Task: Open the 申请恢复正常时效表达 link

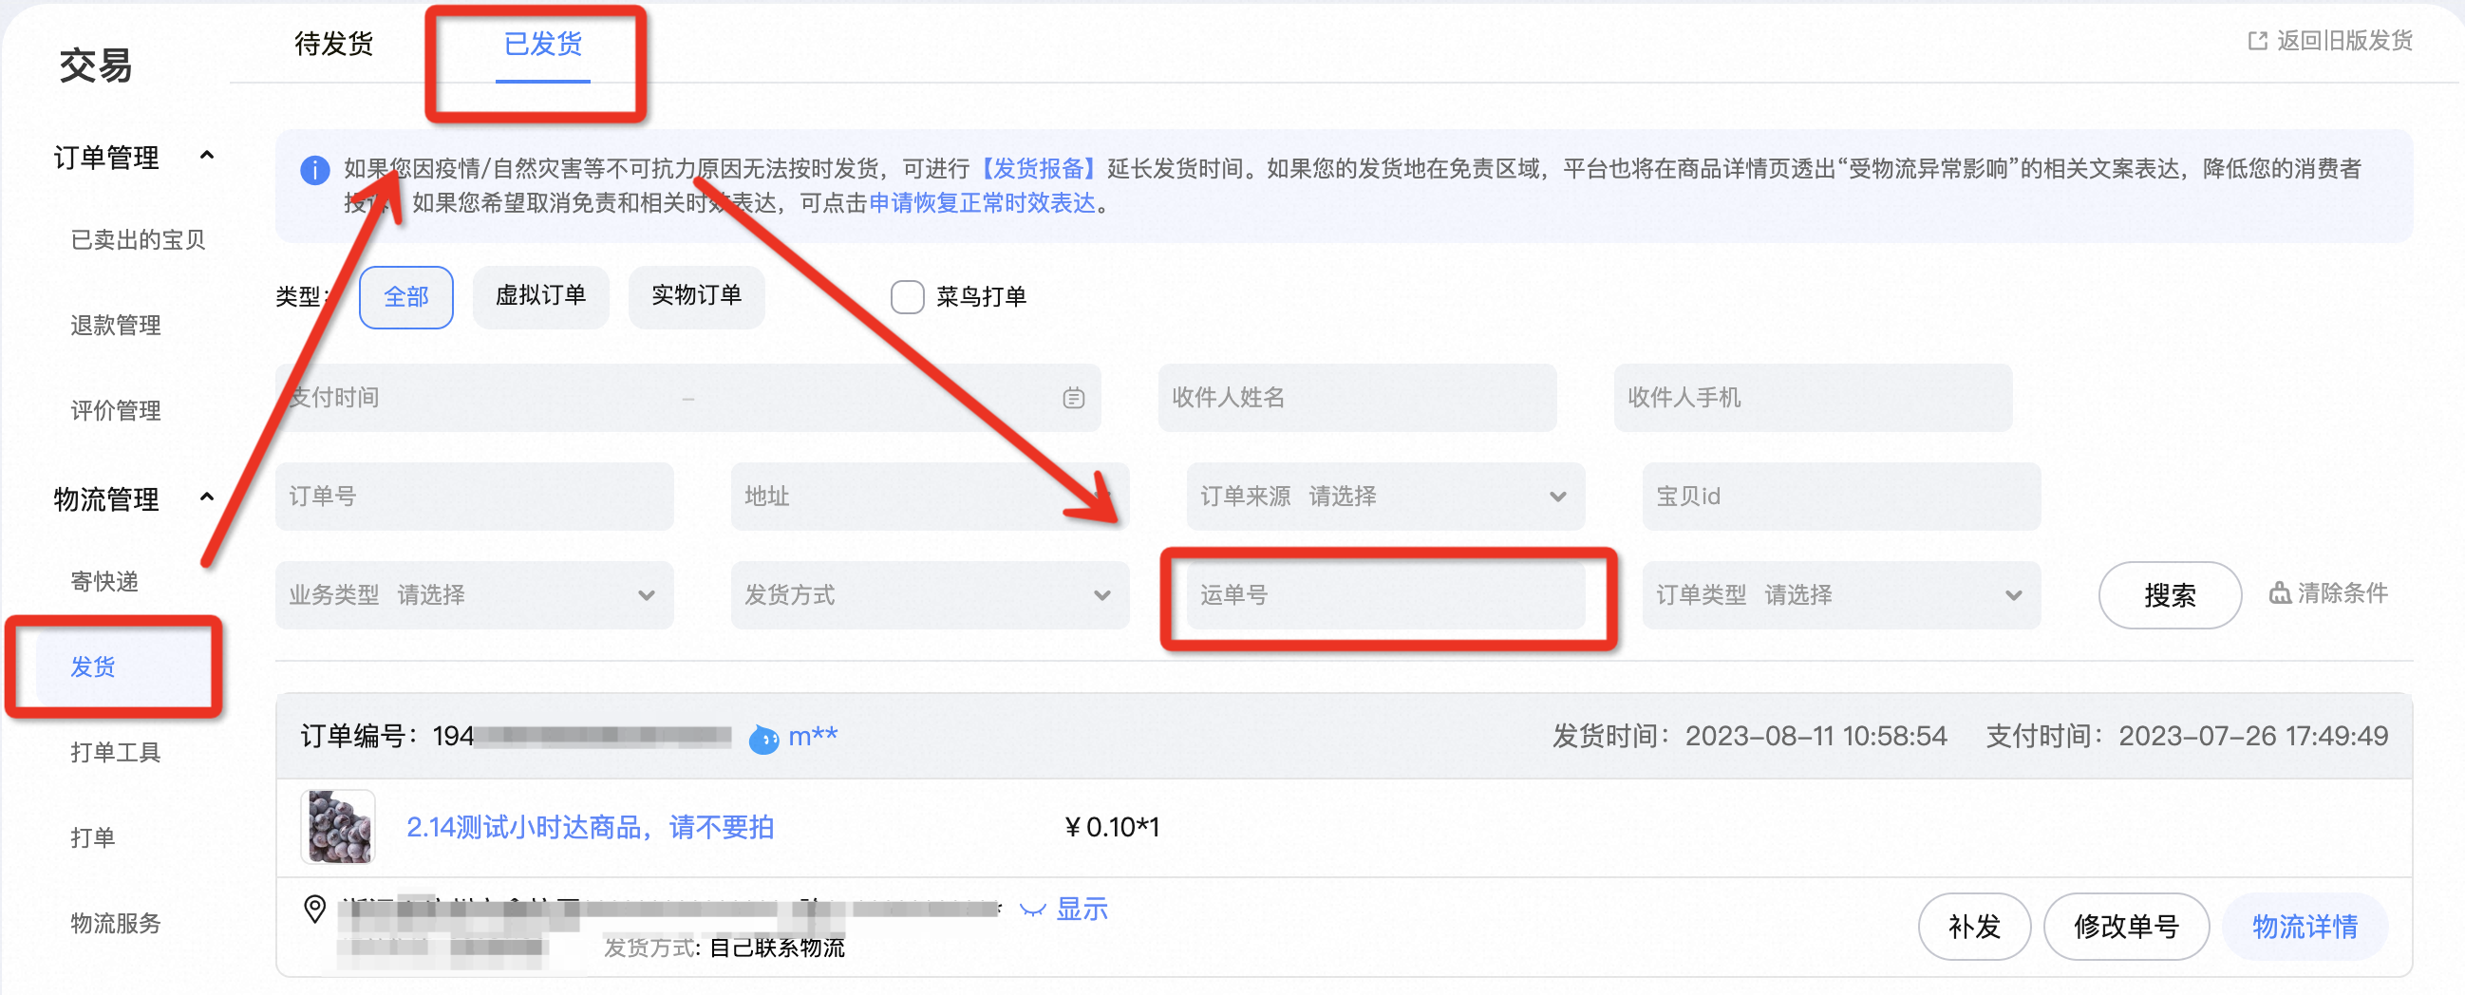Action: point(981,204)
